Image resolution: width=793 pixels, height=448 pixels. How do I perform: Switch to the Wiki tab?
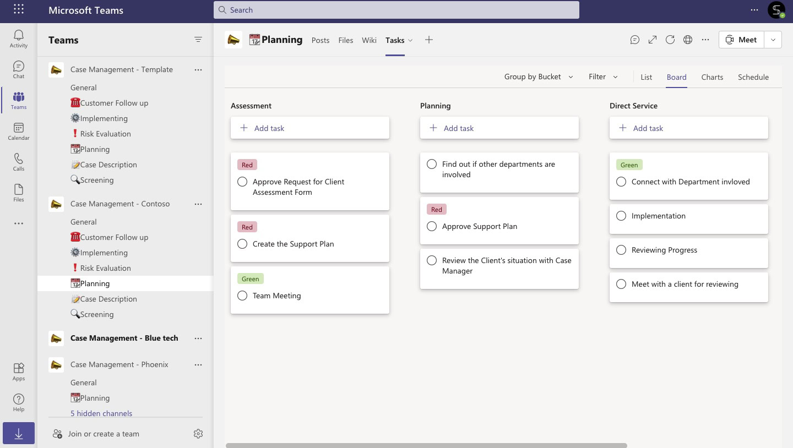pos(370,40)
